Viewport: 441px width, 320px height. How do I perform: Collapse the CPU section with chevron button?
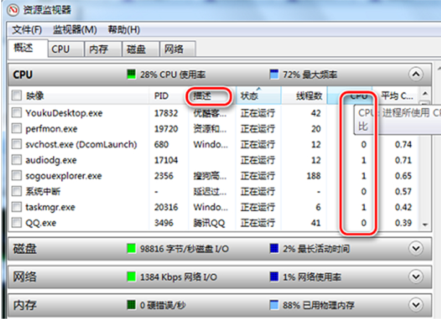click(416, 74)
